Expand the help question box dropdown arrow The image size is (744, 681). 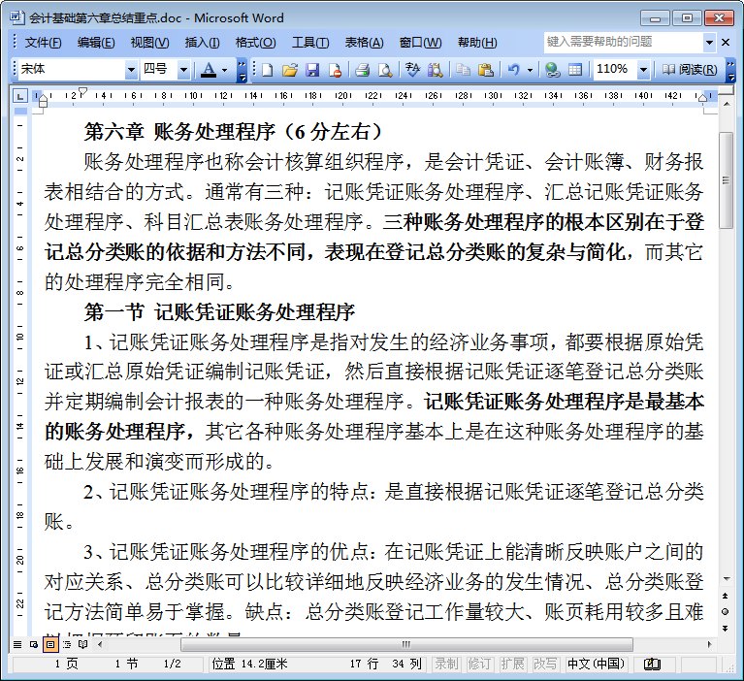click(x=709, y=43)
